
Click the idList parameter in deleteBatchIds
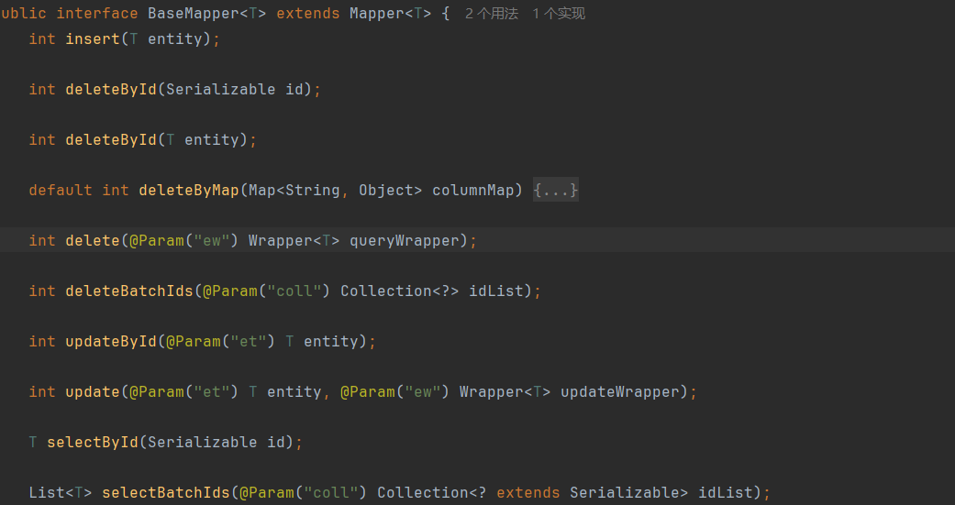pyautogui.click(x=495, y=291)
